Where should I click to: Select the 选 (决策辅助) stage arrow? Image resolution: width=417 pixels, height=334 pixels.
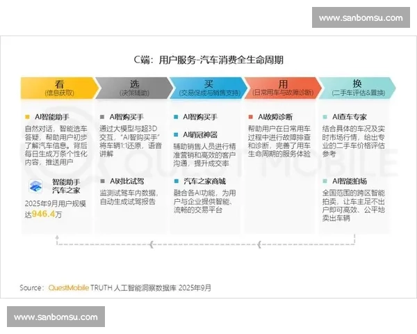(x=134, y=88)
